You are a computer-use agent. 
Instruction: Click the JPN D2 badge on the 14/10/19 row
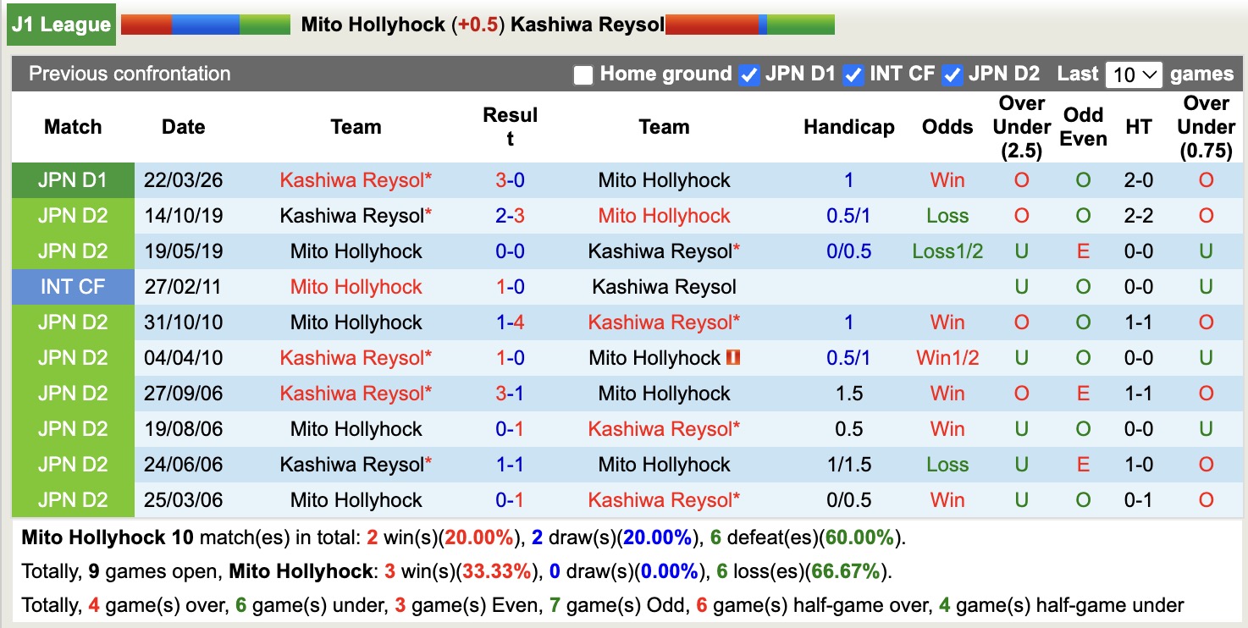(x=73, y=215)
